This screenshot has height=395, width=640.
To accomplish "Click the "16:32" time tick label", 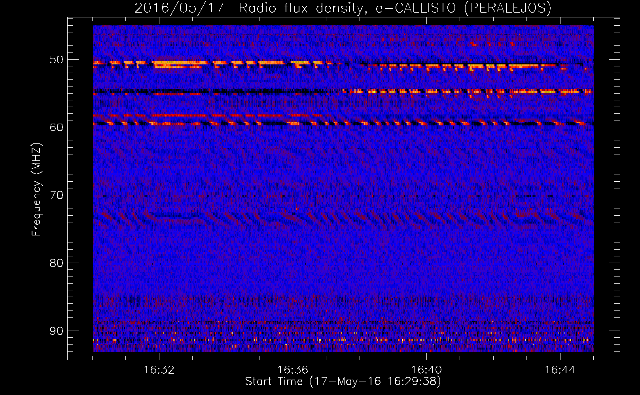I will pos(159,370).
